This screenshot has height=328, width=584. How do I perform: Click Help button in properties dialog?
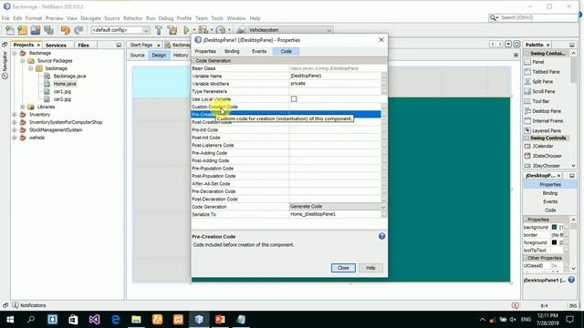pos(370,268)
